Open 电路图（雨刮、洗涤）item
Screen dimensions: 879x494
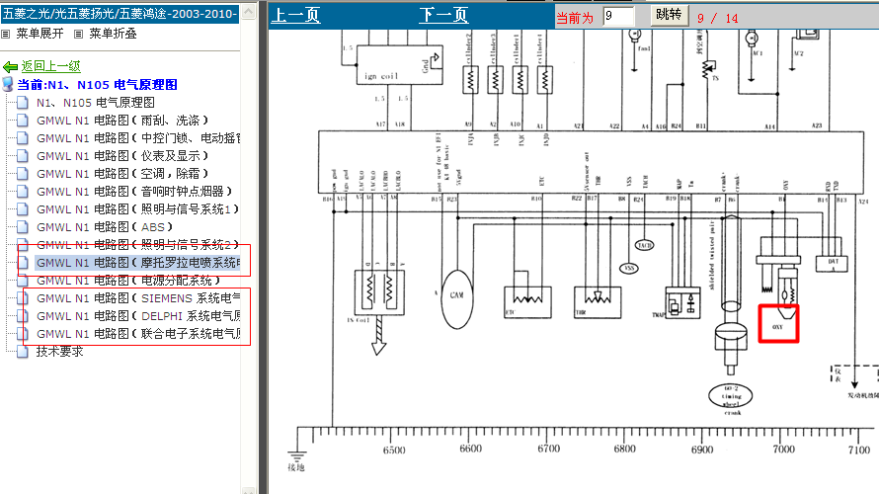[x=122, y=121]
